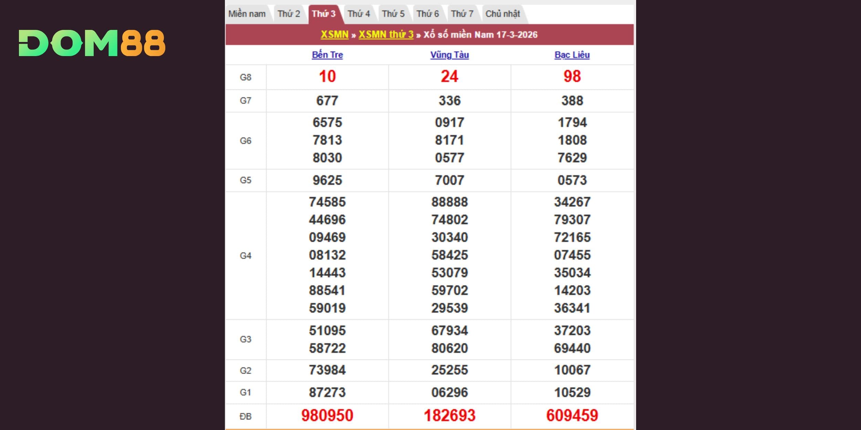Select the Thứ 3 tab
This screenshot has width=861, height=430.
point(323,14)
